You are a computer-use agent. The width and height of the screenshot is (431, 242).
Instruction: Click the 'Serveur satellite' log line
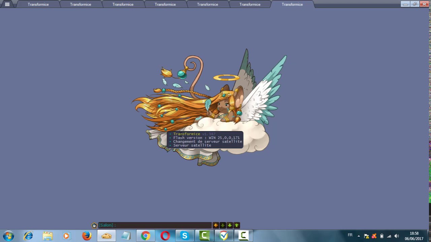tap(192, 145)
